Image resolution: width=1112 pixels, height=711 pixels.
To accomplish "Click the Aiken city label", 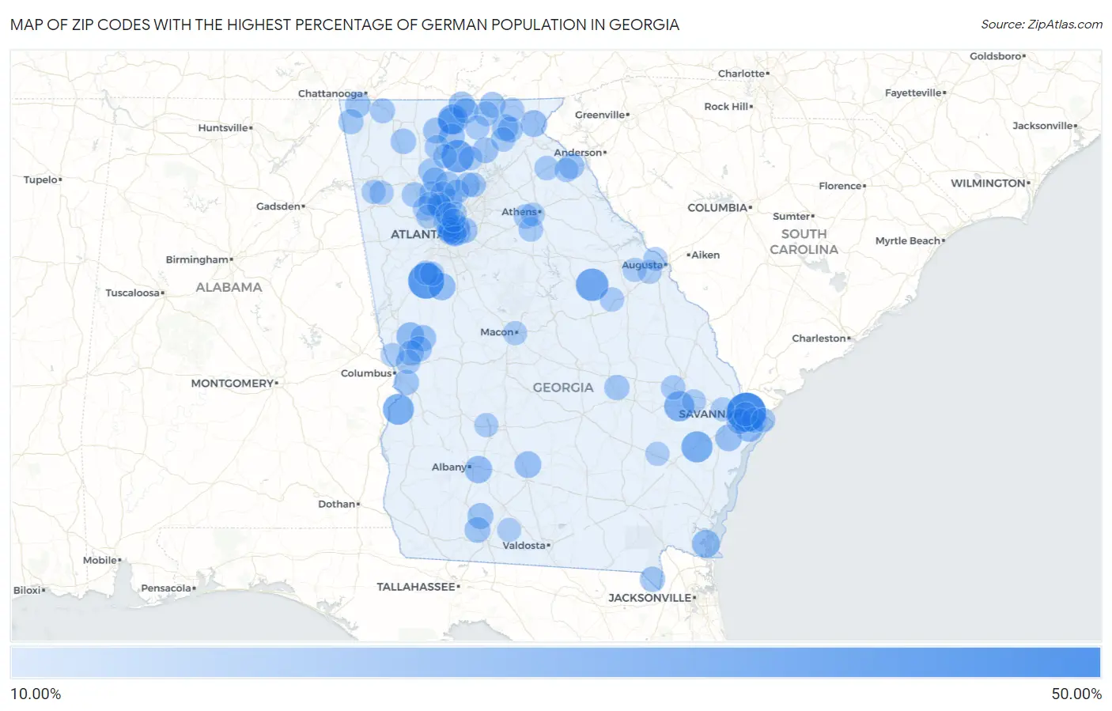I will (705, 255).
